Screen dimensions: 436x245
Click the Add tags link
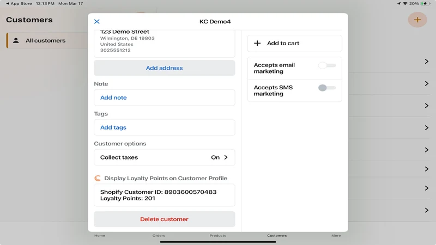pos(113,127)
